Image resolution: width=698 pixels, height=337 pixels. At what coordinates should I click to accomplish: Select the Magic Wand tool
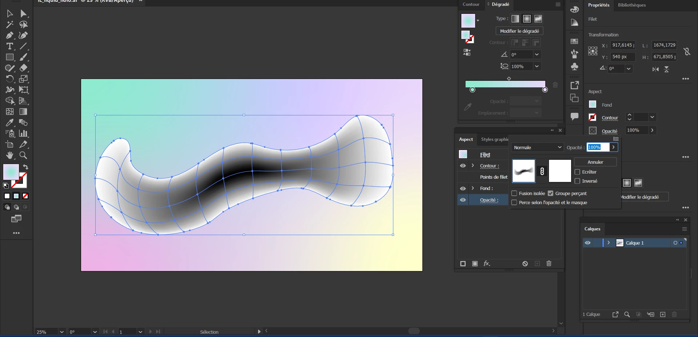pos(10,24)
